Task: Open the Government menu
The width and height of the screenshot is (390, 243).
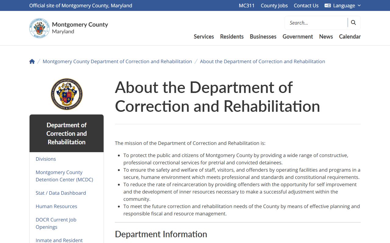Action: coord(298,36)
